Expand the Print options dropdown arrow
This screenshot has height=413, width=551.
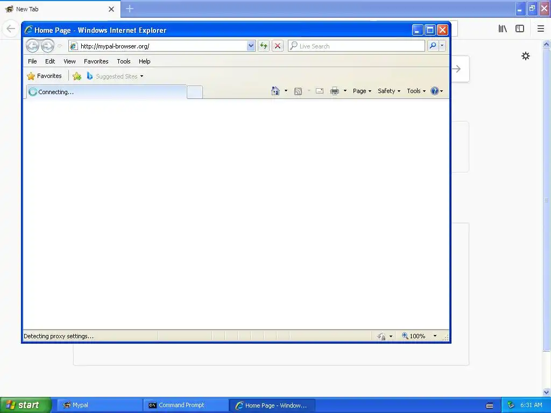(x=345, y=91)
